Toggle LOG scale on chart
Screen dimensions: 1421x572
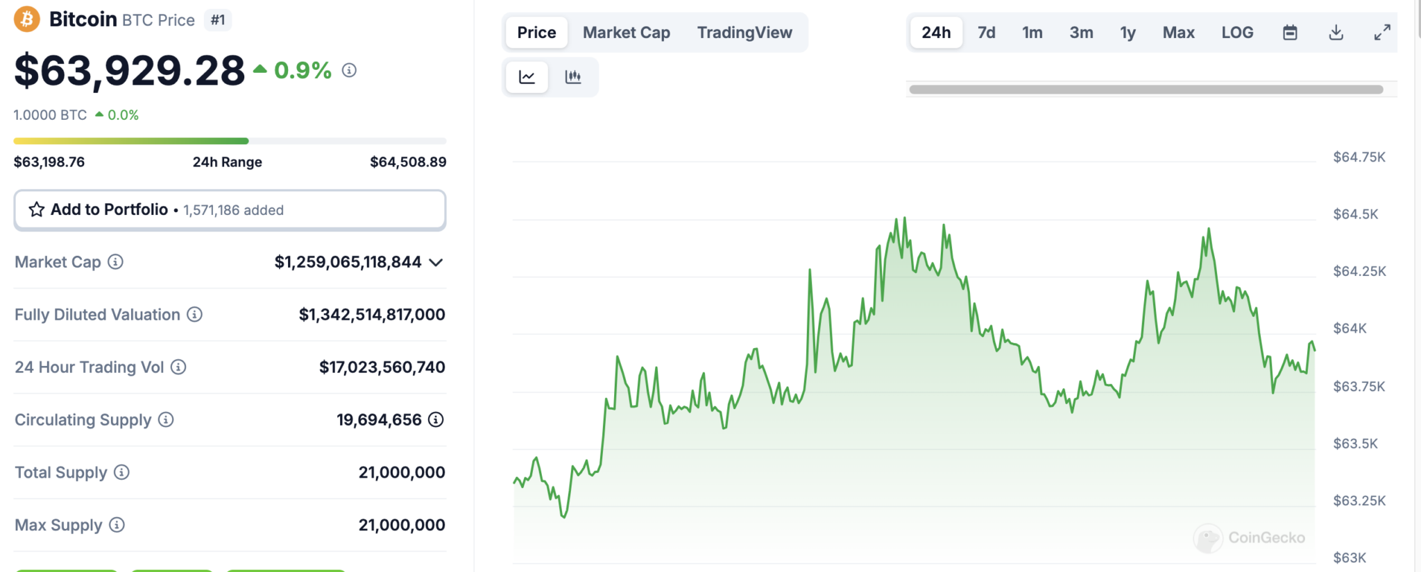pyautogui.click(x=1237, y=33)
